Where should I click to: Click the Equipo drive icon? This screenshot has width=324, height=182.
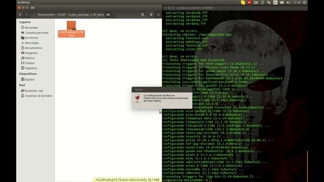pyautogui.click(x=22, y=79)
